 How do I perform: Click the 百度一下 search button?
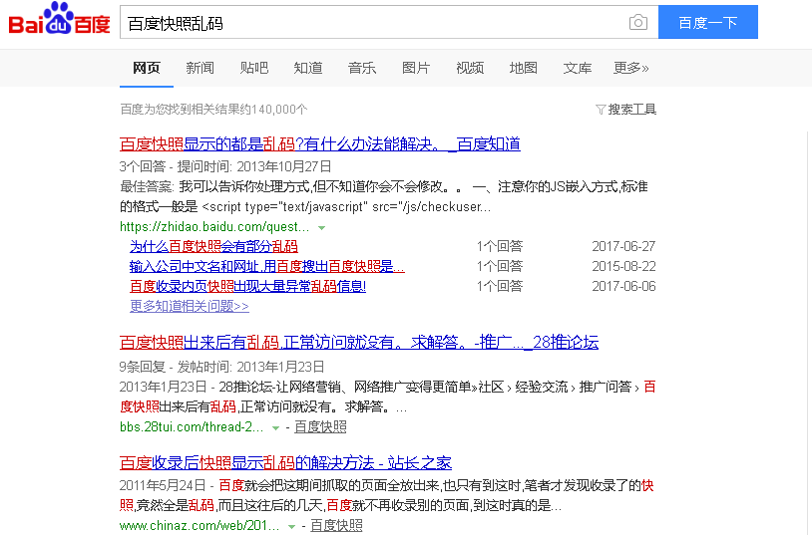[x=707, y=23]
